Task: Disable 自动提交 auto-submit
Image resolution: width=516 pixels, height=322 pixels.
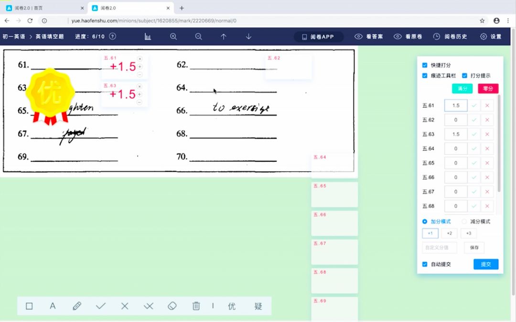Action: (x=425, y=264)
